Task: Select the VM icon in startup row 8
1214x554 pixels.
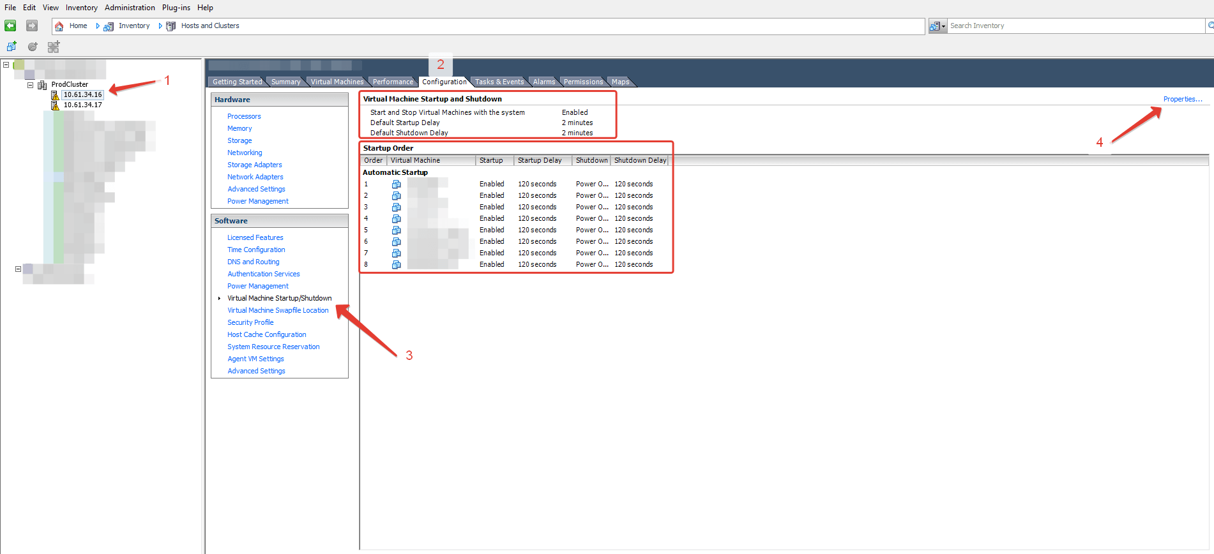Action: click(396, 265)
